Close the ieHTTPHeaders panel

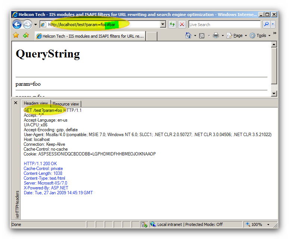[16, 103]
